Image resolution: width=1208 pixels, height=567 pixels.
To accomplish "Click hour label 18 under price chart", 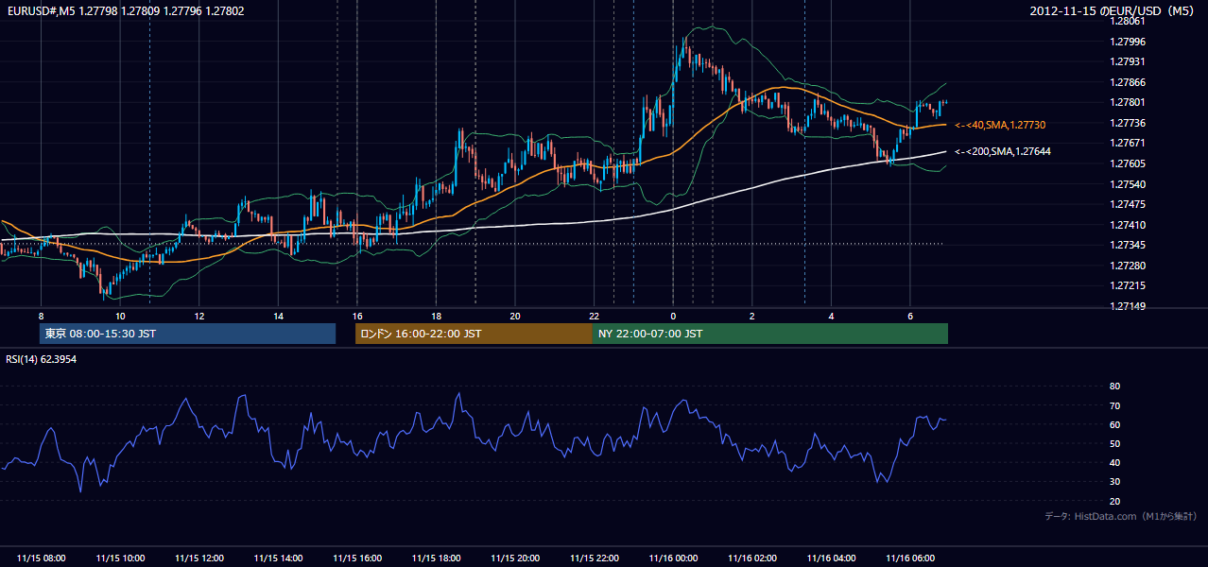I will coord(436,316).
